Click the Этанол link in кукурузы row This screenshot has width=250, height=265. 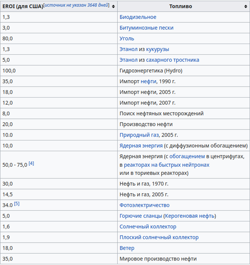point(128,49)
